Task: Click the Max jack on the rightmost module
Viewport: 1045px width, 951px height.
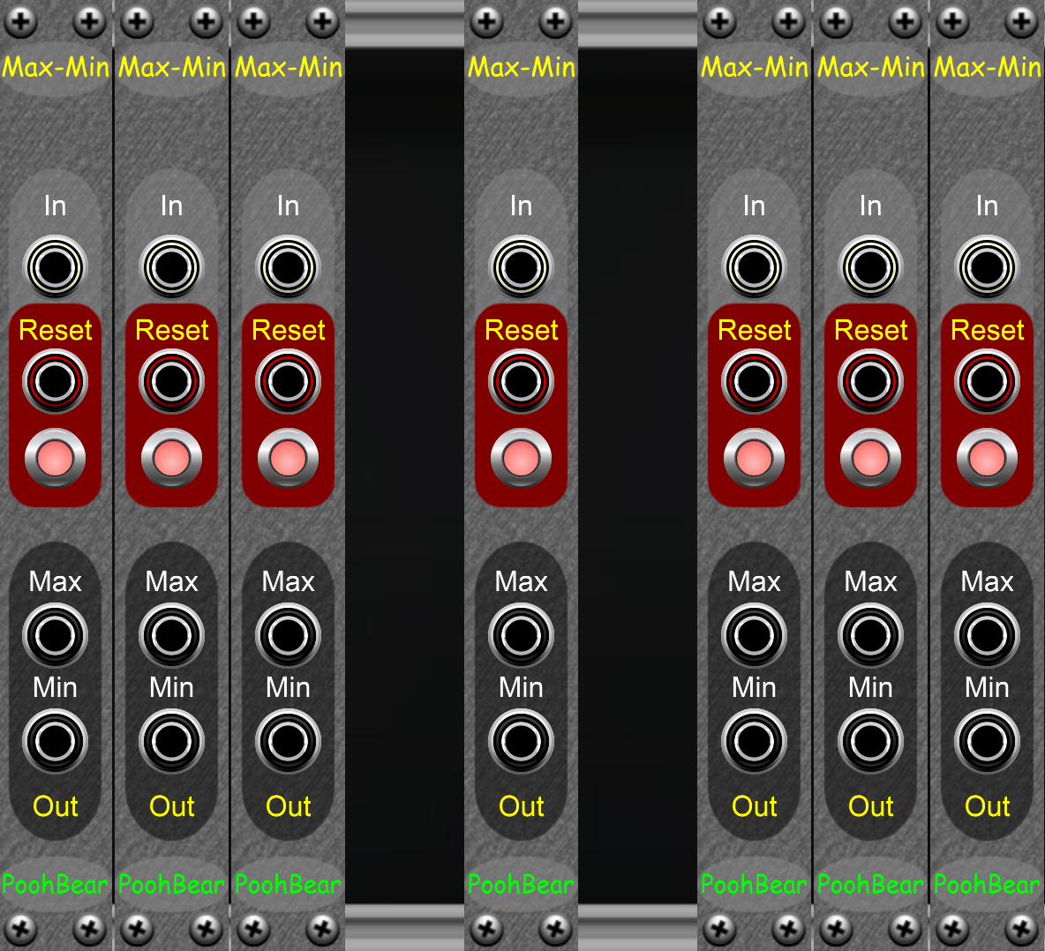Action: tap(987, 633)
